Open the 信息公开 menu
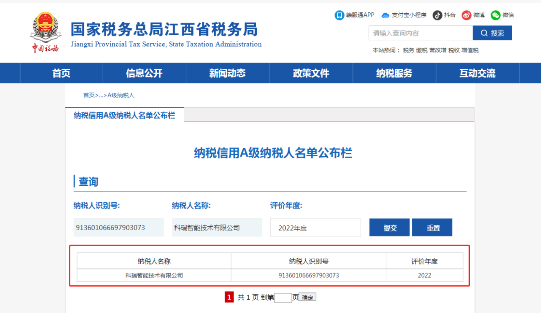Viewport: 541px width, 313px height. (x=144, y=73)
